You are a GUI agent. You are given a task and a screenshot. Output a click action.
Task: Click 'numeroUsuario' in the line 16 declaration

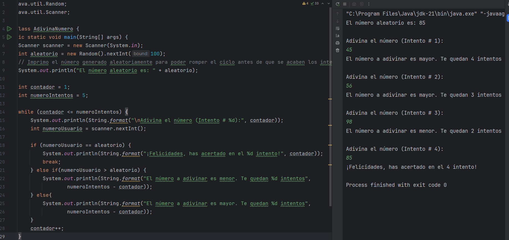click(x=62, y=129)
